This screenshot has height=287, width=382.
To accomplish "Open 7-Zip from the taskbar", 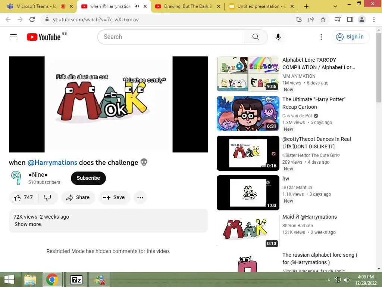I will coord(76,280).
